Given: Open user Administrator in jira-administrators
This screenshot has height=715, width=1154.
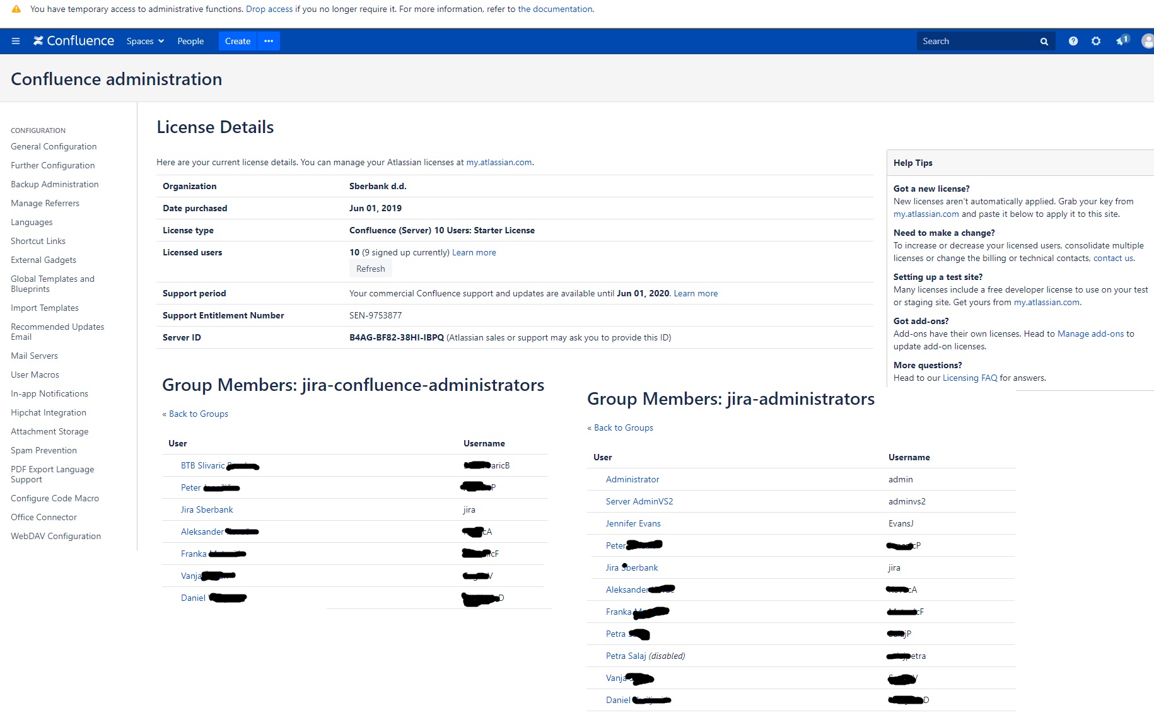Looking at the screenshot, I should pos(632,479).
